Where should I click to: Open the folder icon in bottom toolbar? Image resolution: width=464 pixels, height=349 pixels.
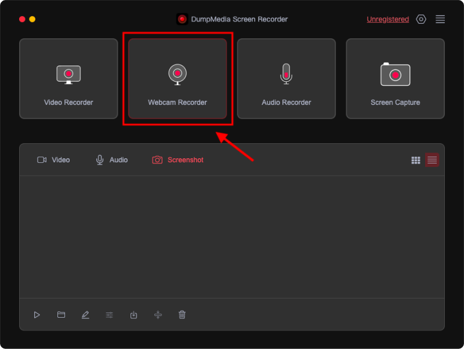tap(61, 314)
